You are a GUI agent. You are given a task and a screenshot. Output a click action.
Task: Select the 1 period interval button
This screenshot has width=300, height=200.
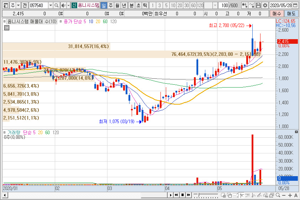(153, 5)
